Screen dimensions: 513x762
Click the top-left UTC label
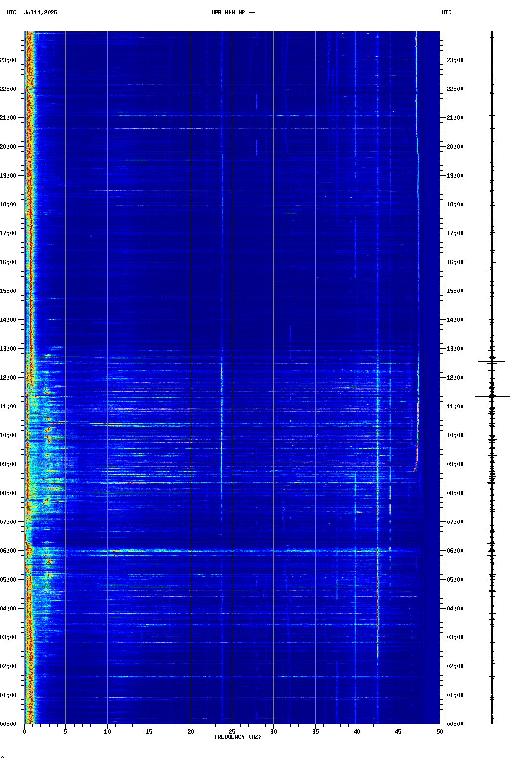pos(12,13)
